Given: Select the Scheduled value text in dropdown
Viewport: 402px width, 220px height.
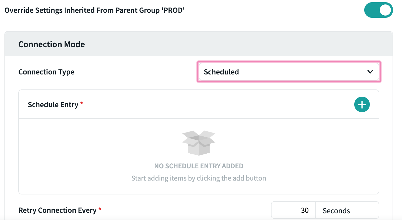Looking at the screenshot, I should 221,72.
